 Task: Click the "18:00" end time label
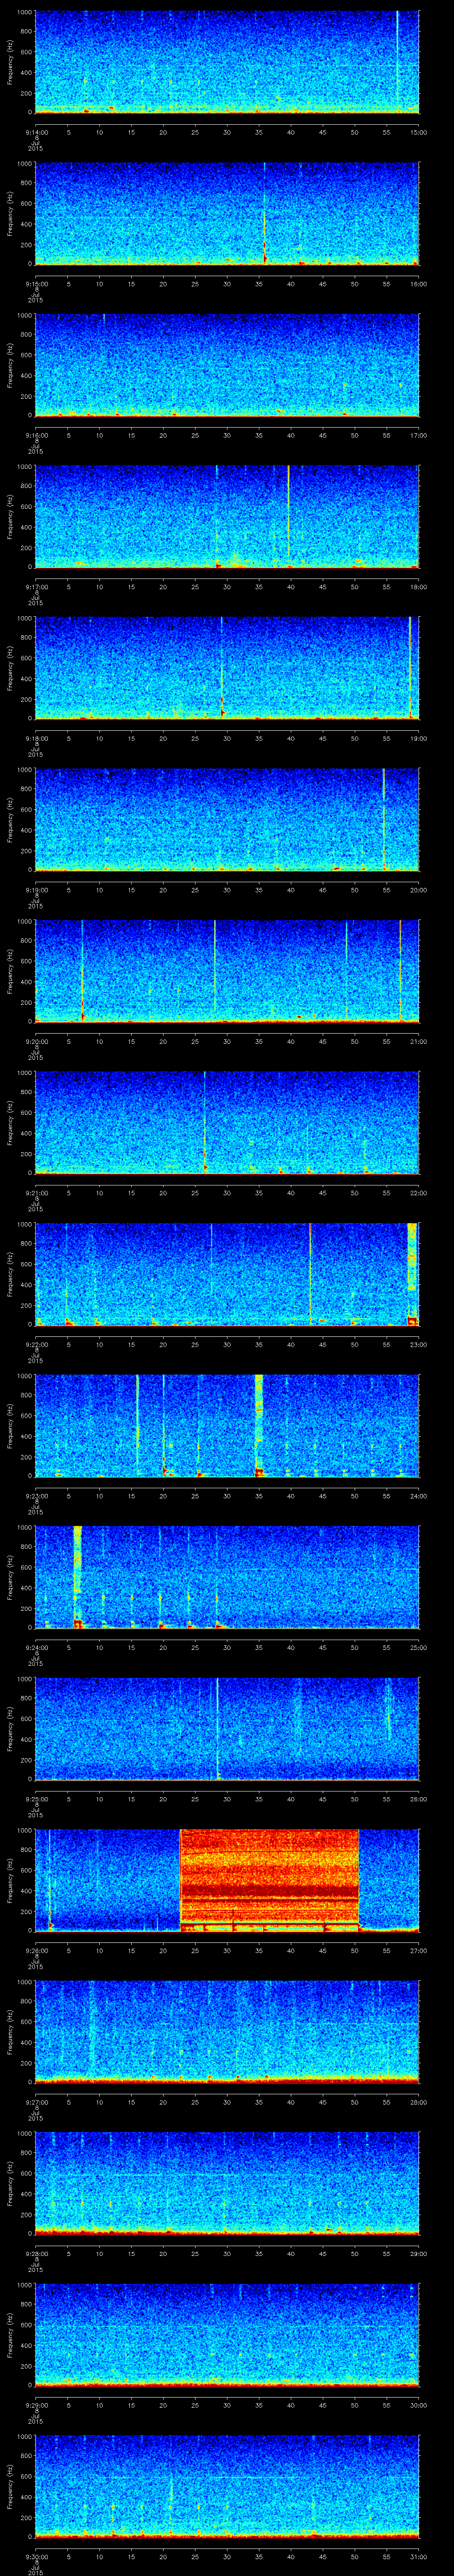(419, 587)
